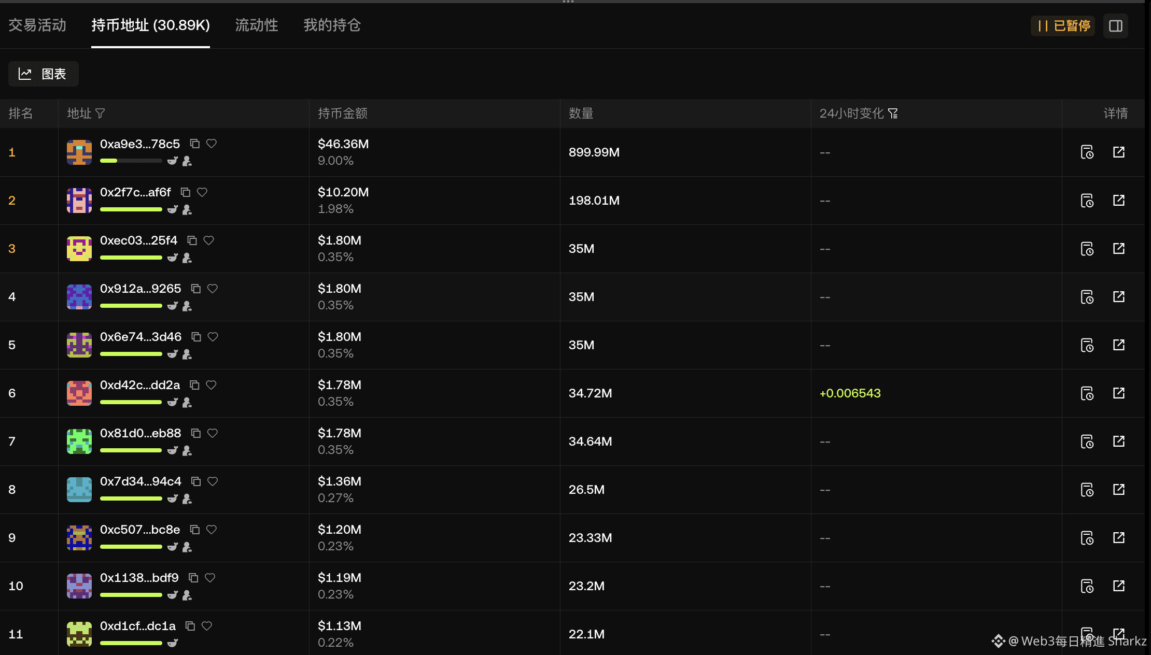The width and height of the screenshot is (1151, 655).
Task: Copy address 0xd42c...dd2a
Action: (x=194, y=385)
